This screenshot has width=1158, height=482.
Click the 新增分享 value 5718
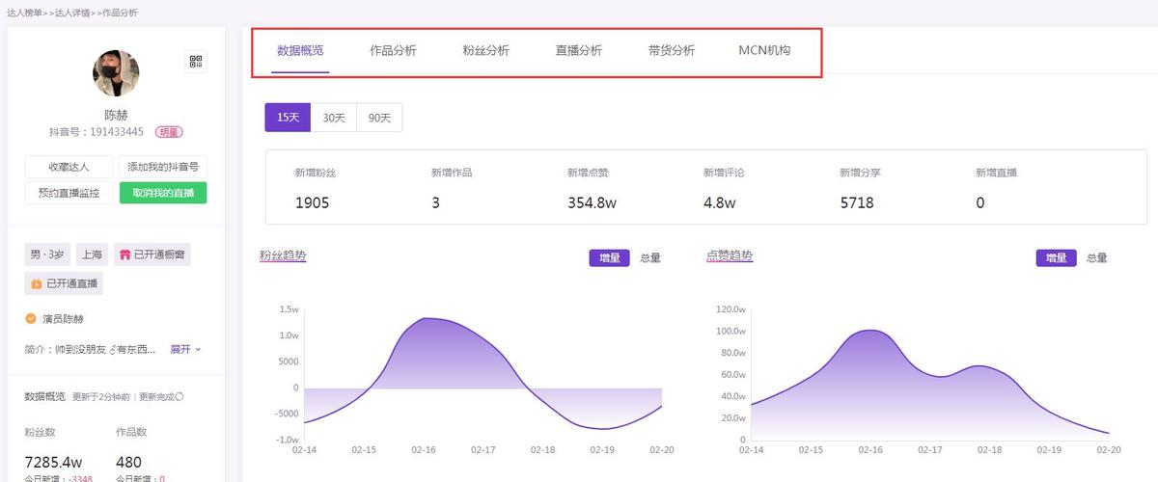pos(857,203)
